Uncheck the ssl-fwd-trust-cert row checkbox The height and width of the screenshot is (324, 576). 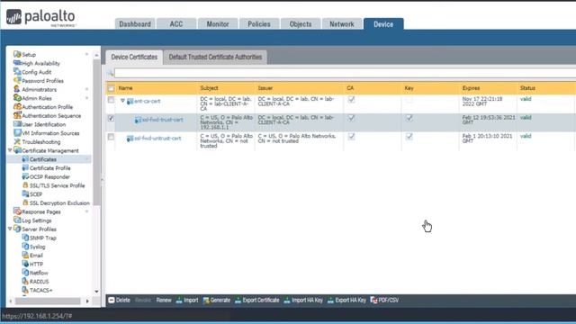pyautogui.click(x=111, y=118)
